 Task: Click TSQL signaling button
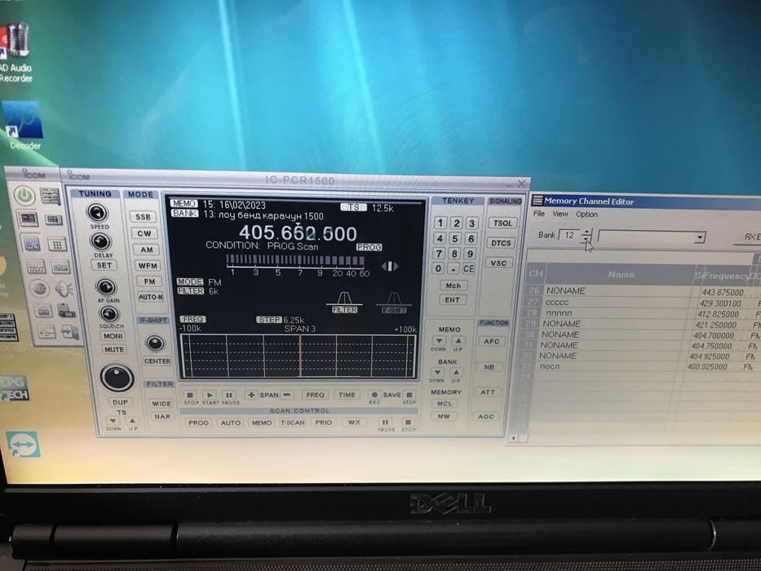coord(502,223)
